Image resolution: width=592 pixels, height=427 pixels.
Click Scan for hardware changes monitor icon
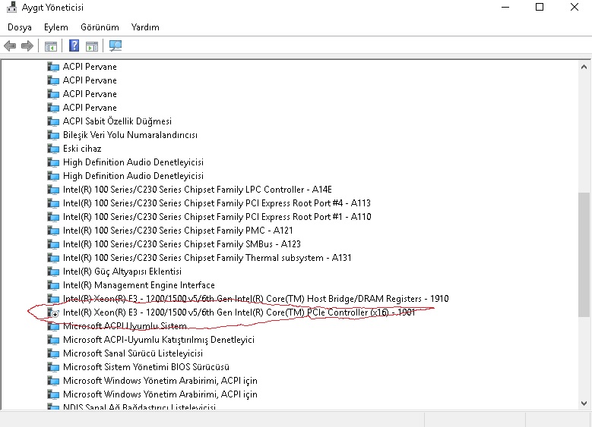pos(116,46)
